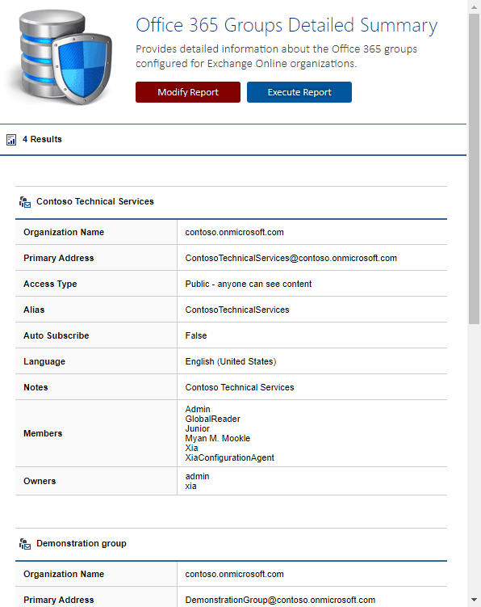481x607 pixels.
Task: Select the Office 365 Groups Detailed Summary title
Action: tap(287, 26)
